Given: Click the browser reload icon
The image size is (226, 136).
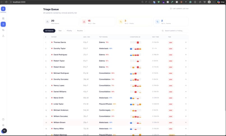Looking at the screenshot, I should coord(6,2).
